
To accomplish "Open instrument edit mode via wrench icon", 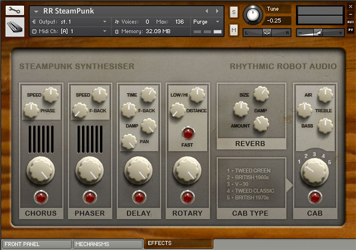I will click(15, 11).
